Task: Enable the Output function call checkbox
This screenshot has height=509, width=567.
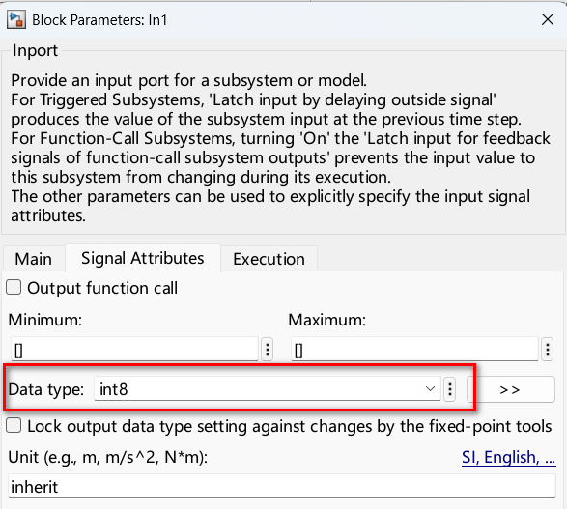Action: 14,288
